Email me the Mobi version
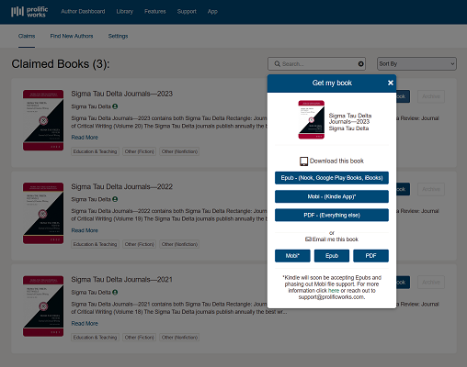 [x=292, y=256]
